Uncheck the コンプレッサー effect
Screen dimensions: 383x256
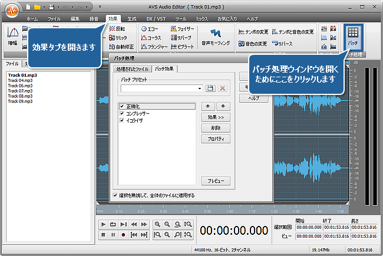click(122, 113)
